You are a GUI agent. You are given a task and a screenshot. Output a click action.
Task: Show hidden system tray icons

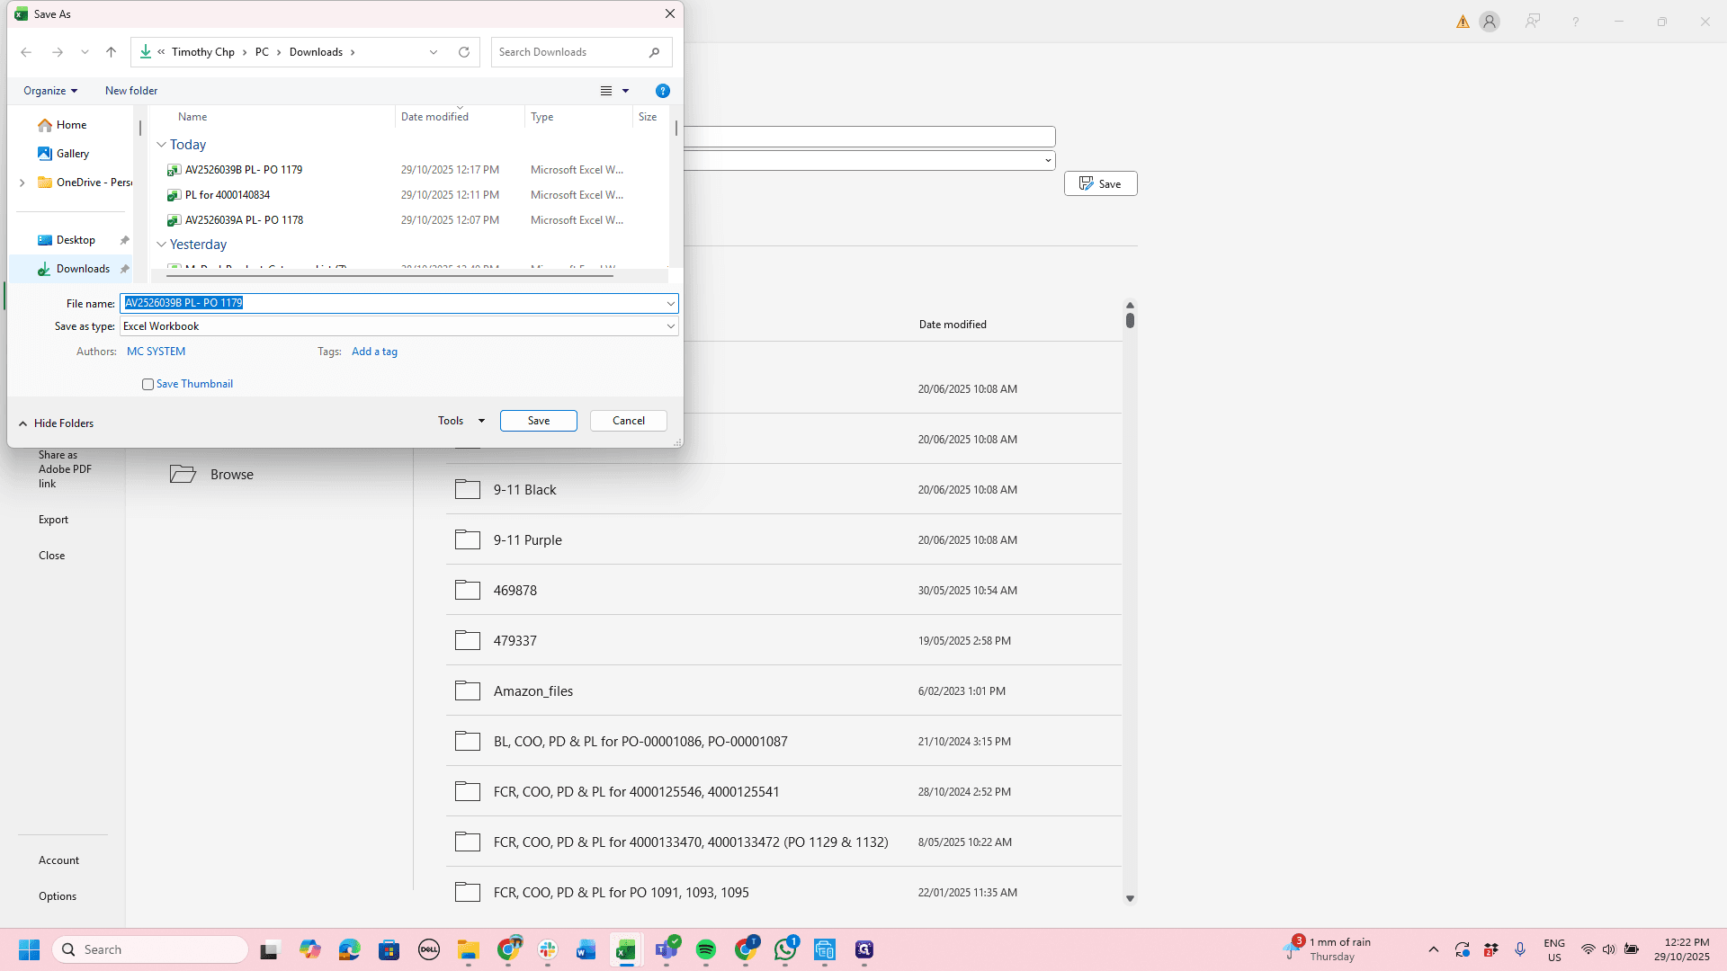coord(1434,949)
